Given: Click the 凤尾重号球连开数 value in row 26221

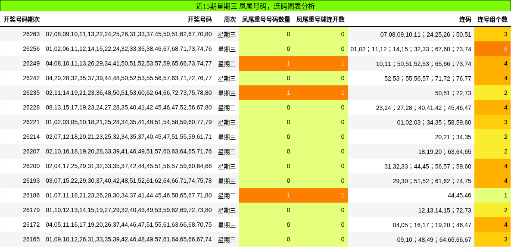Looking at the screenshot, I should pos(343,122).
